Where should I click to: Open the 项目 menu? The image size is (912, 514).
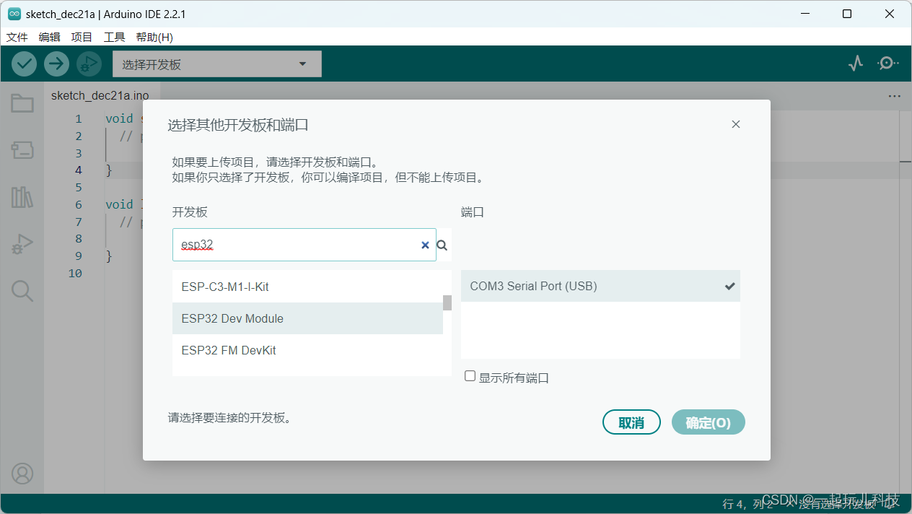(82, 37)
